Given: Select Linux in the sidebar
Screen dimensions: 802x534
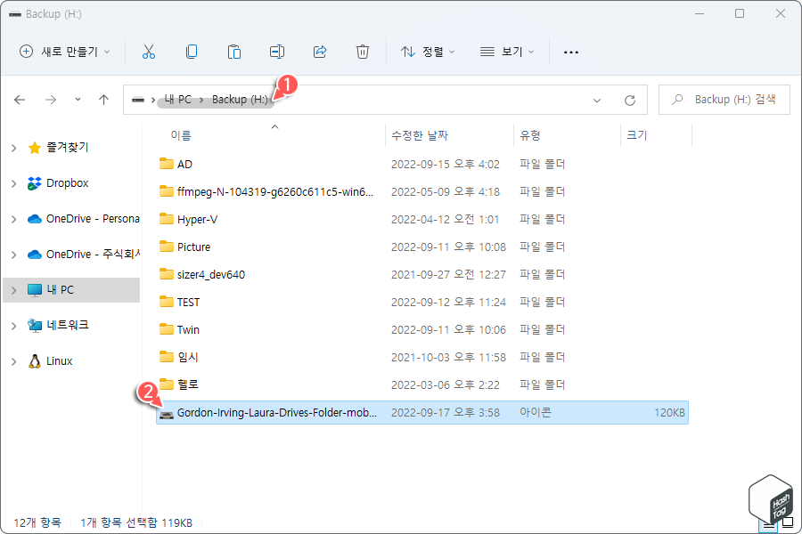Looking at the screenshot, I should point(61,360).
